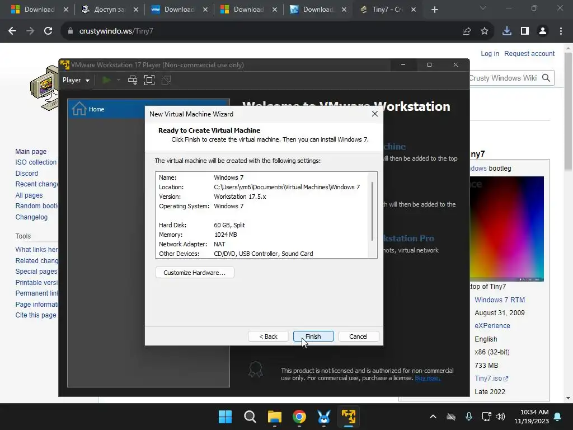Open Discord sidebar link
This screenshot has width=573, height=430.
tap(27, 174)
